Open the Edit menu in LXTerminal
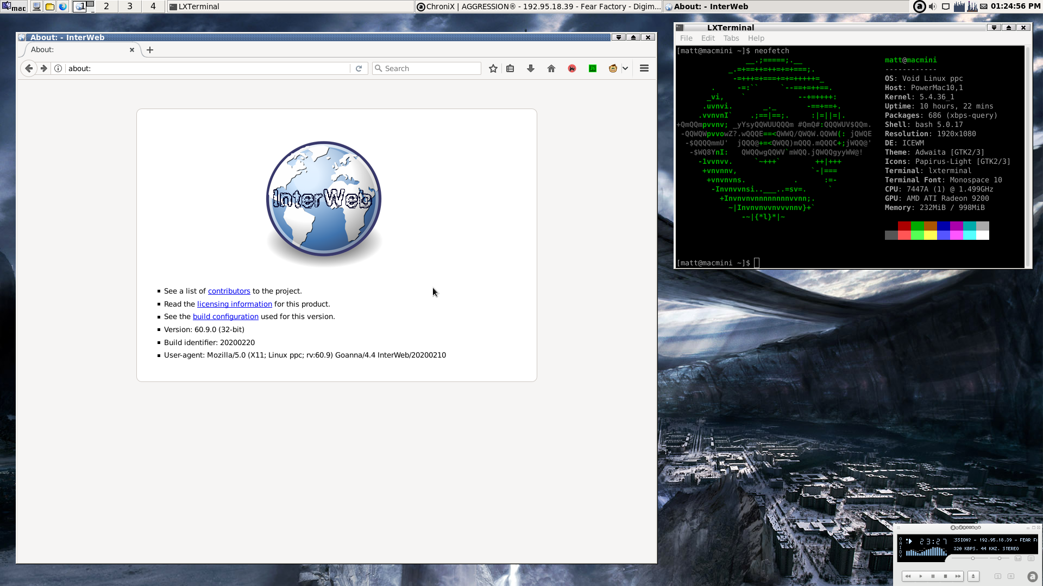The width and height of the screenshot is (1043, 586). (x=708, y=38)
